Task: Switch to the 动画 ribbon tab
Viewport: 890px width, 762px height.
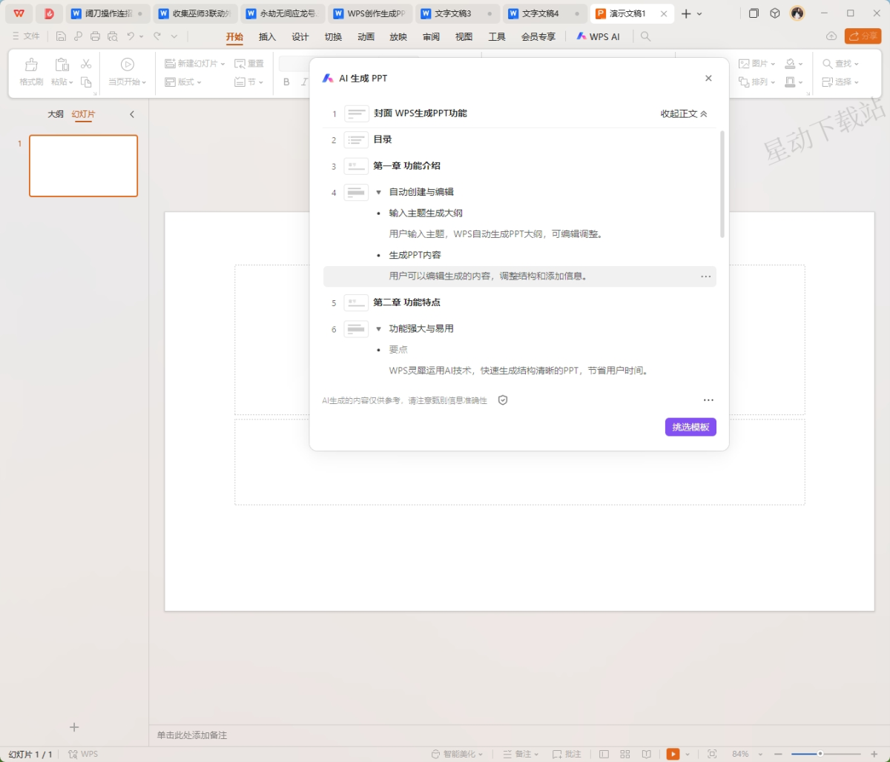Action: click(x=366, y=36)
